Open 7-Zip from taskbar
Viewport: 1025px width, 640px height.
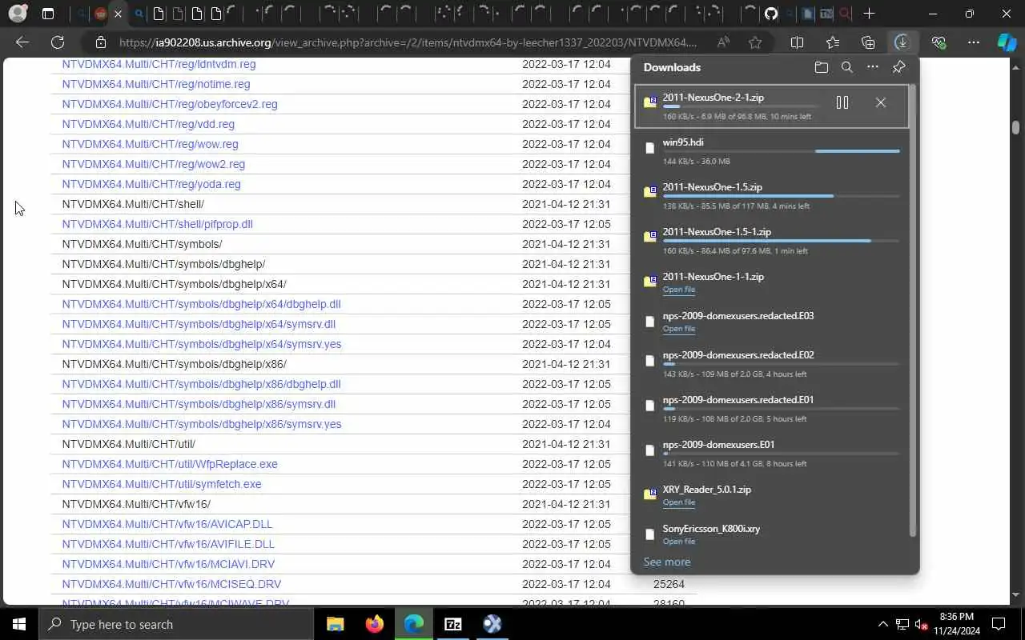pos(452,624)
